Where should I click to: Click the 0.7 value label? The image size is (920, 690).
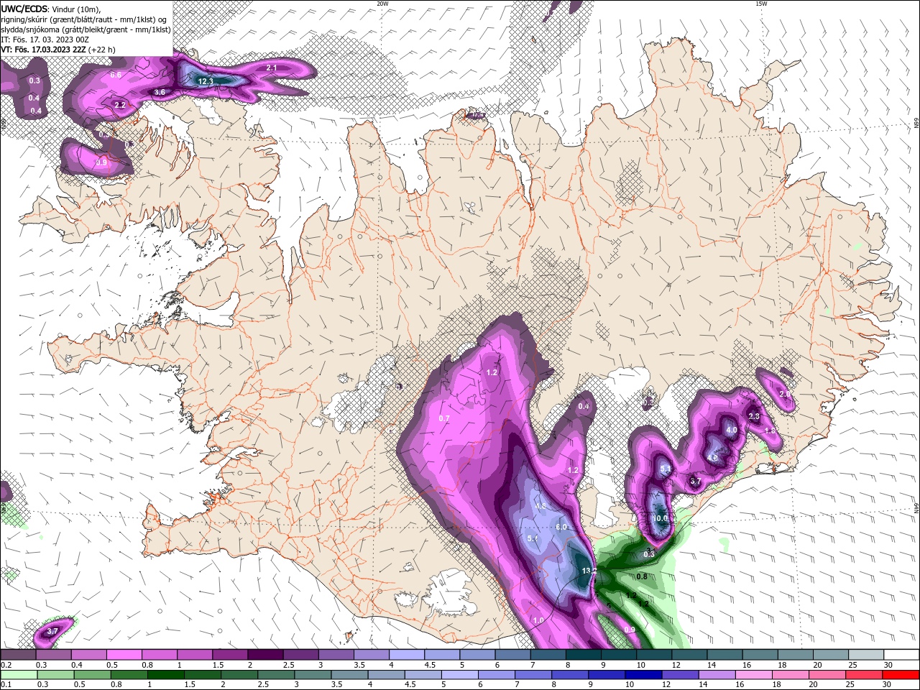point(444,418)
